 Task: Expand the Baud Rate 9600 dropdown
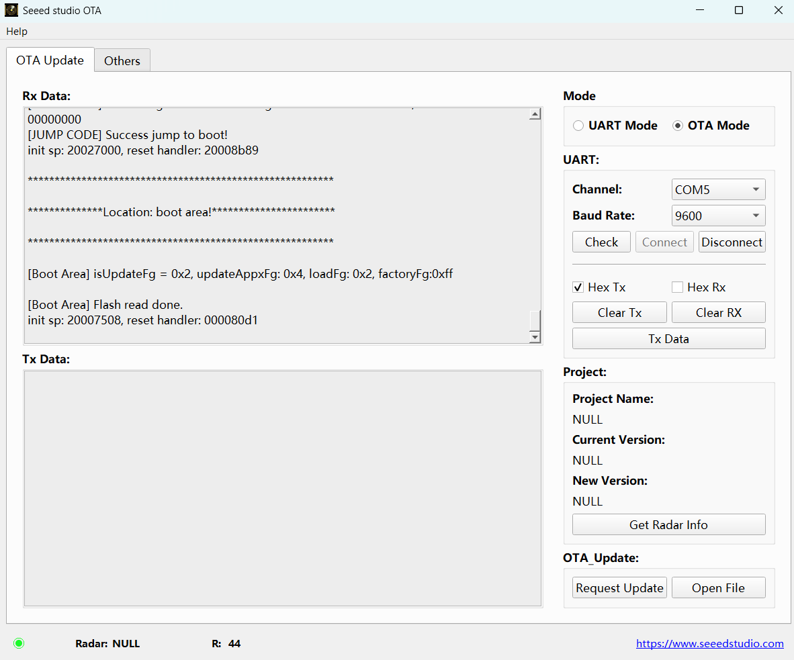[x=717, y=216]
